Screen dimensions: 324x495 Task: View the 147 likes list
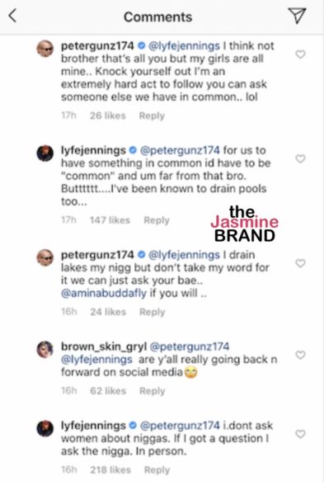point(110,220)
